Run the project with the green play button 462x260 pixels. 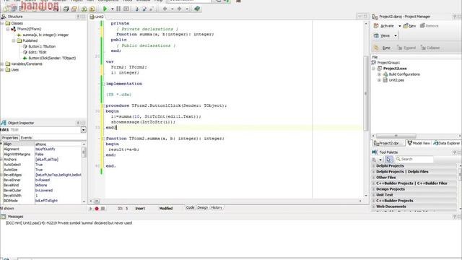pyautogui.click(x=105, y=9)
